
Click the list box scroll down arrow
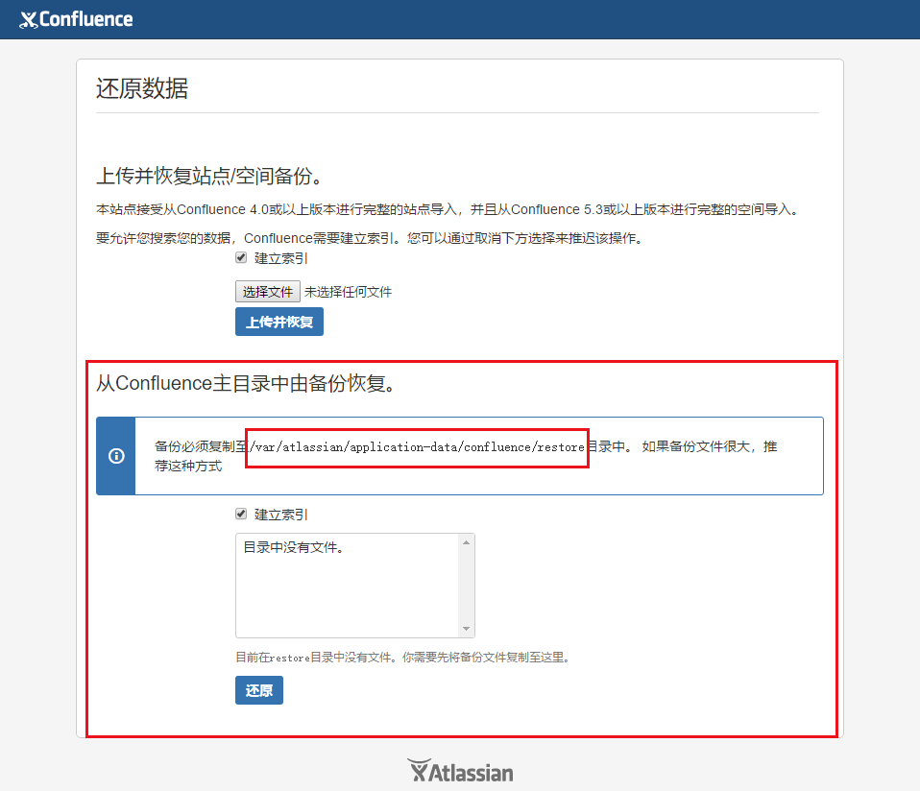point(466,629)
